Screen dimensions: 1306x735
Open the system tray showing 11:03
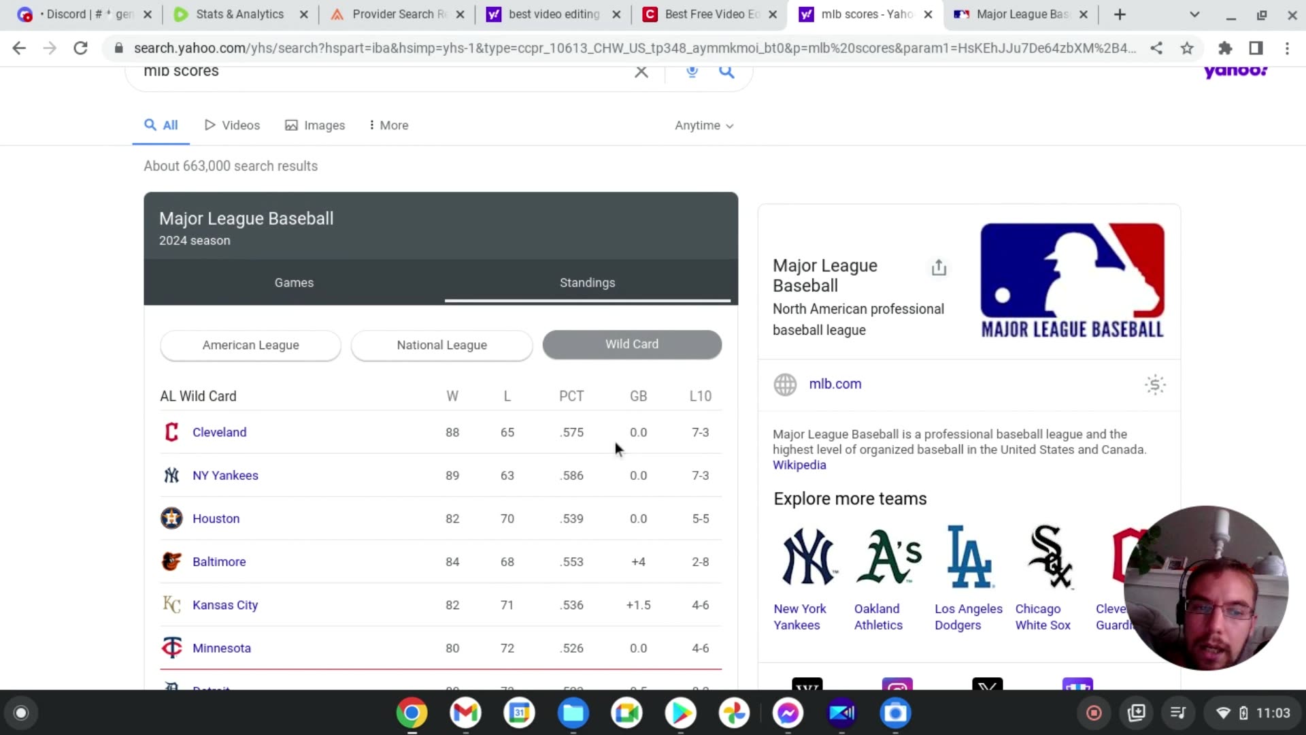tap(1254, 713)
